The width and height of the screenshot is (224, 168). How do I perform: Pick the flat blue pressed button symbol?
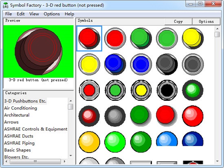(x=141, y=64)
